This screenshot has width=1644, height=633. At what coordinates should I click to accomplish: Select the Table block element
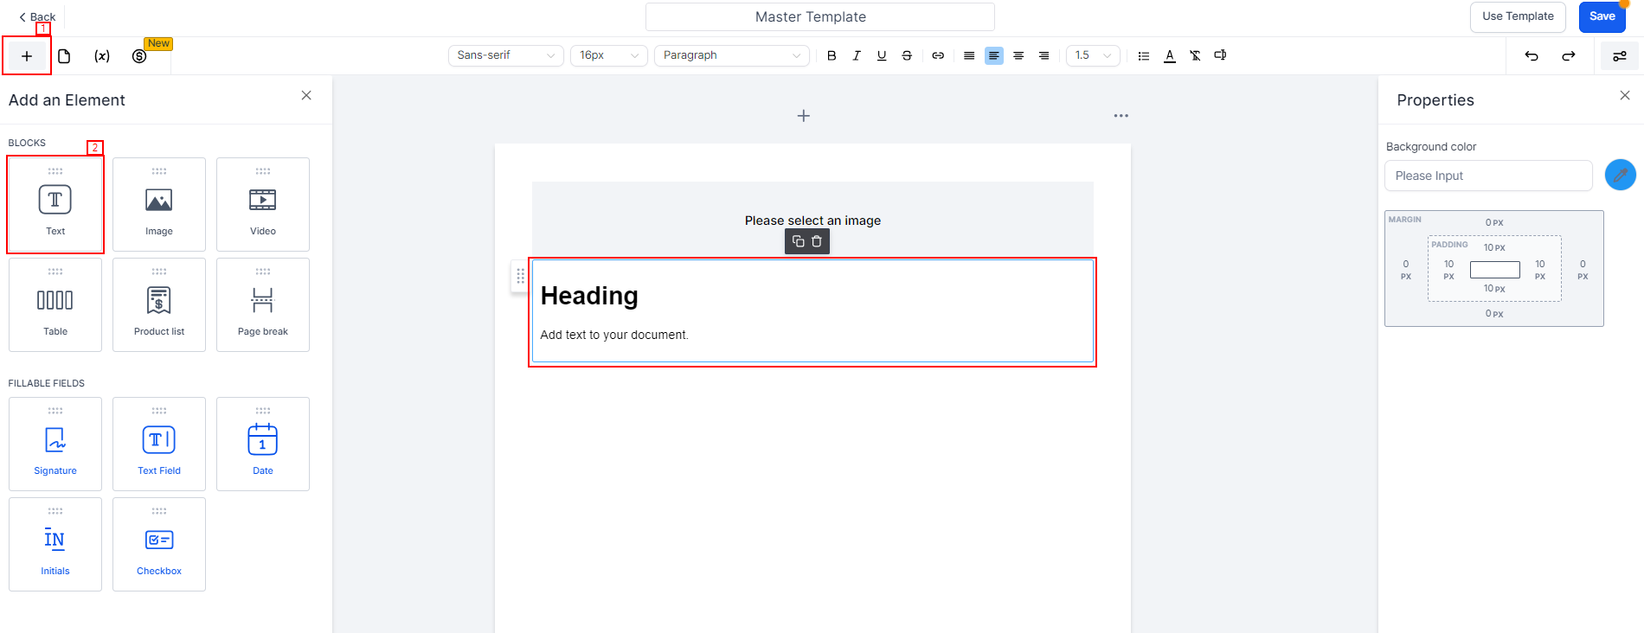coord(55,304)
